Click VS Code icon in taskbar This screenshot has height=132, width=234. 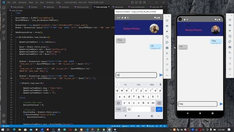87,129
